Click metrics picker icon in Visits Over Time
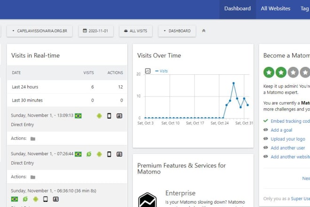 147,71
